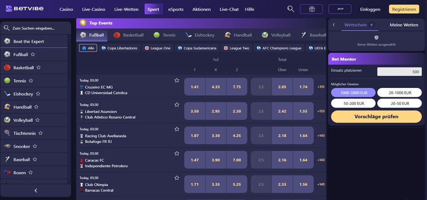Star the Racing Club Avellaneda match

tap(177, 129)
